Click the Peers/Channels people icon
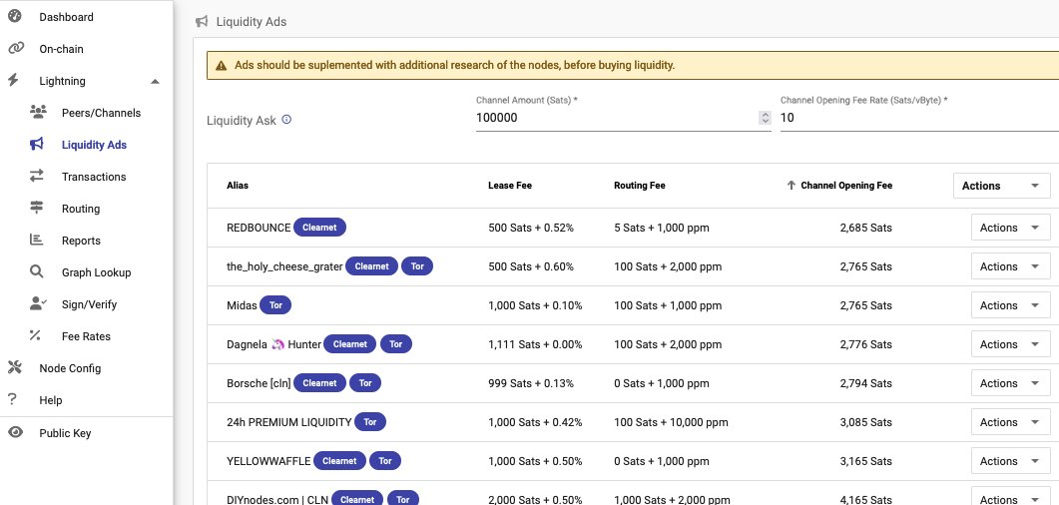 coord(38,112)
